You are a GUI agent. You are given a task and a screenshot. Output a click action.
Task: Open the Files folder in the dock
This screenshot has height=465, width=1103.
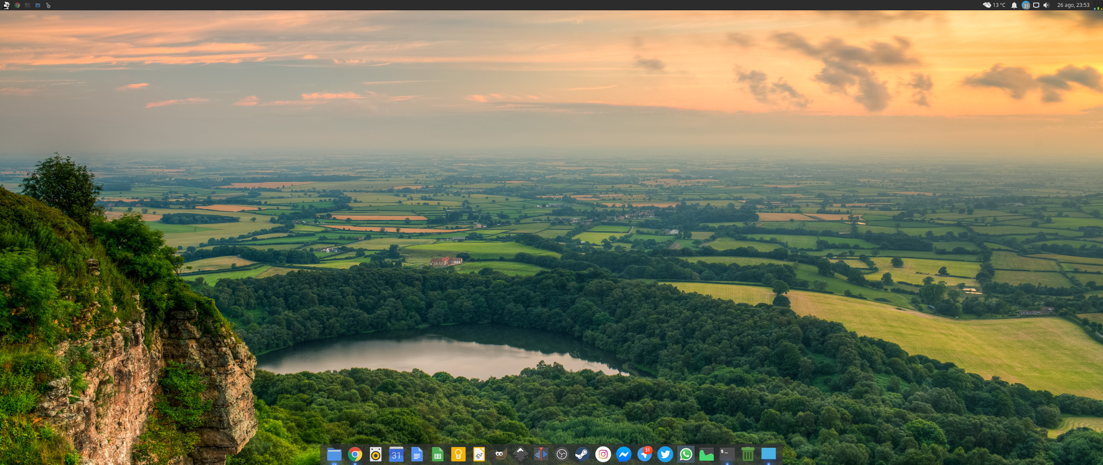point(334,454)
